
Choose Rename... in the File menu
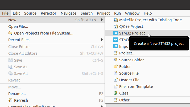[52, 94]
